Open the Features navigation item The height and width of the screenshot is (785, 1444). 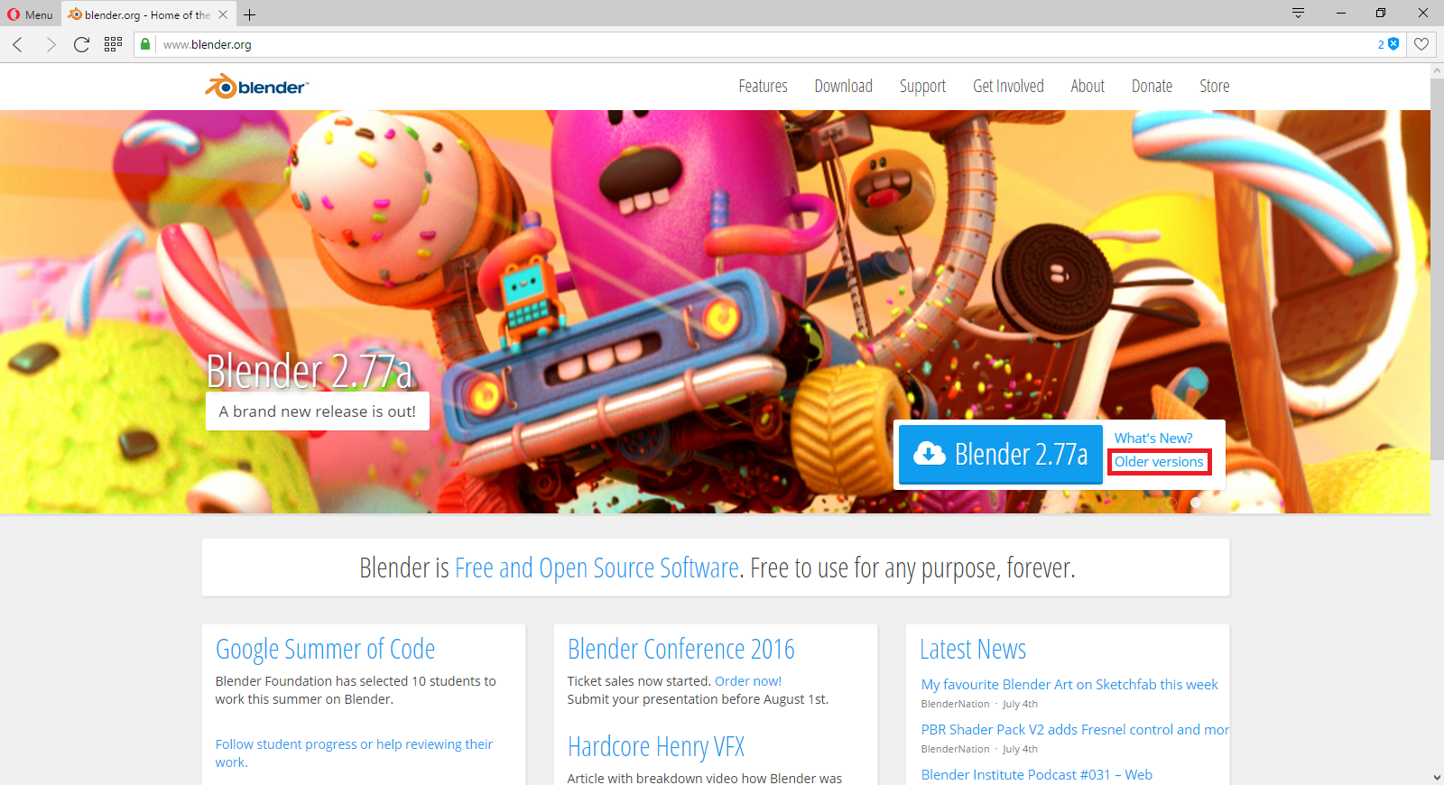(x=763, y=86)
